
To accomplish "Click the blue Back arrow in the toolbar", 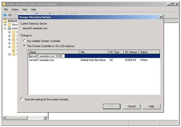I will click(5, 15).
